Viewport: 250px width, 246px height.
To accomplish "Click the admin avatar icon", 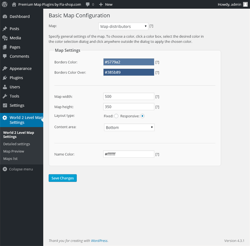I will (245, 4).
